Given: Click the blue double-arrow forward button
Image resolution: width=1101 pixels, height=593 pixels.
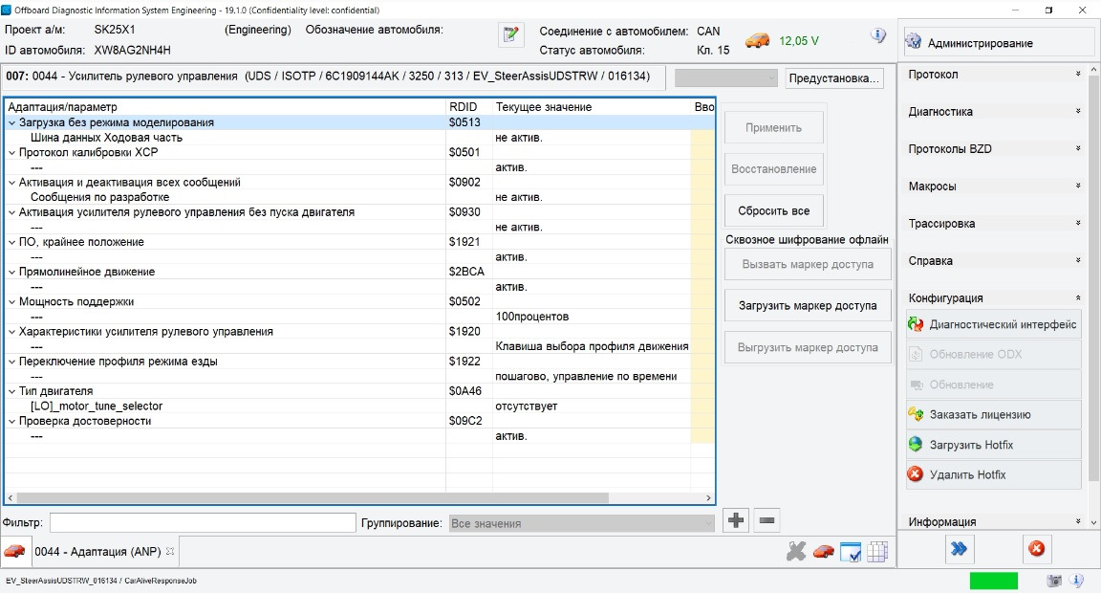Looking at the screenshot, I should (x=959, y=549).
